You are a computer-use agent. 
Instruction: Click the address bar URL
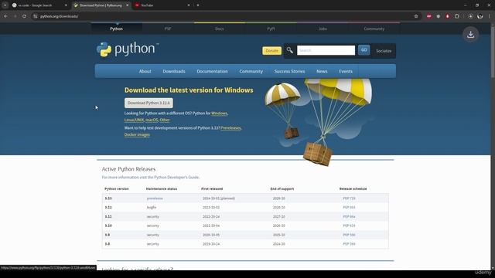click(x=59, y=16)
